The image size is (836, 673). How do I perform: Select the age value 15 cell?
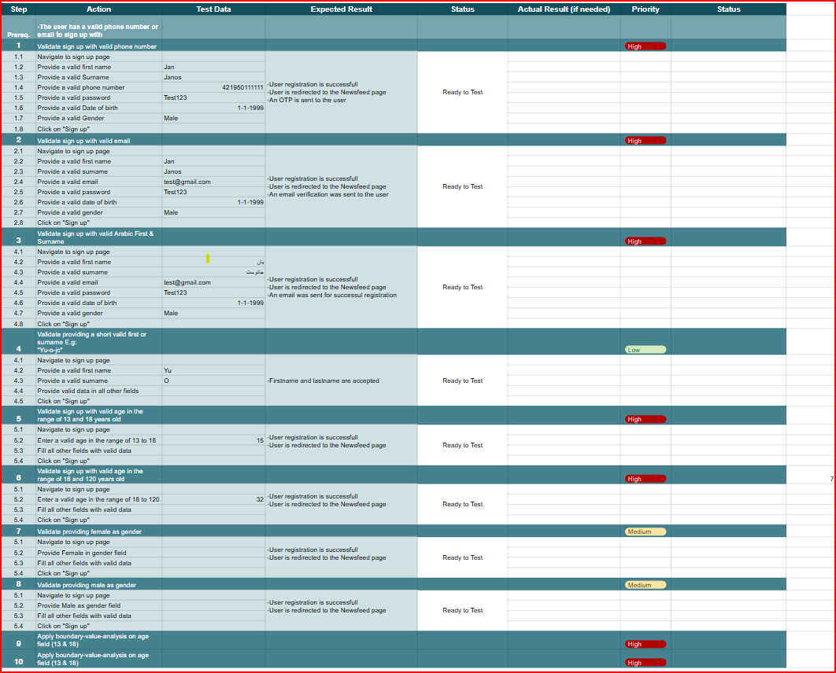(x=213, y=440)
